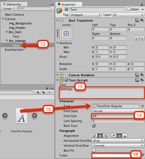Click the Font Size input field
The width and height of the screenshot is (145, 159).
(113, 116)
